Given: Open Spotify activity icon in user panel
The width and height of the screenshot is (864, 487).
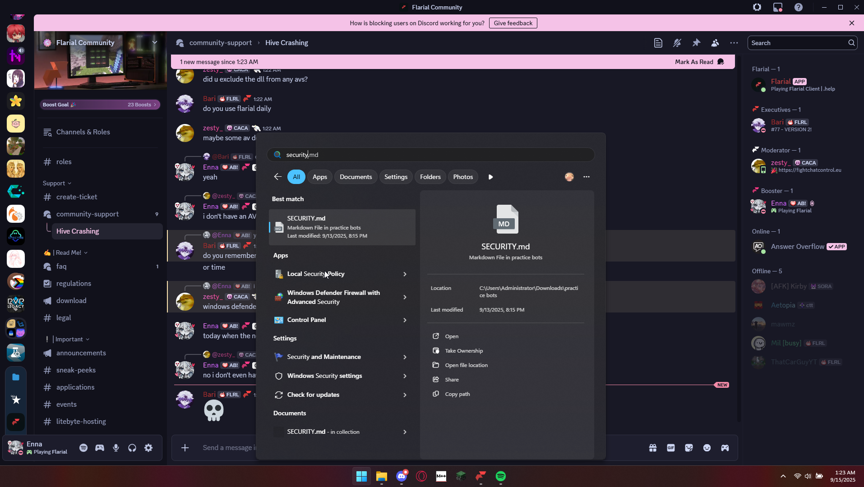Looking at the screenshot, I should (83, 448).
